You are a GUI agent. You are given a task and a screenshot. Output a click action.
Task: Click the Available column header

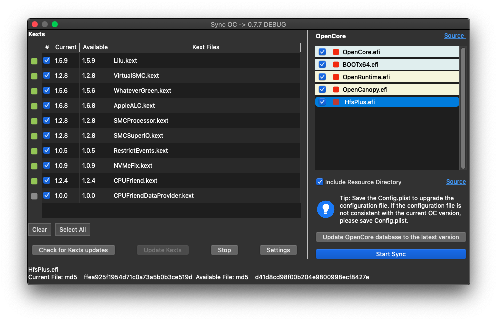click(95, 47)
